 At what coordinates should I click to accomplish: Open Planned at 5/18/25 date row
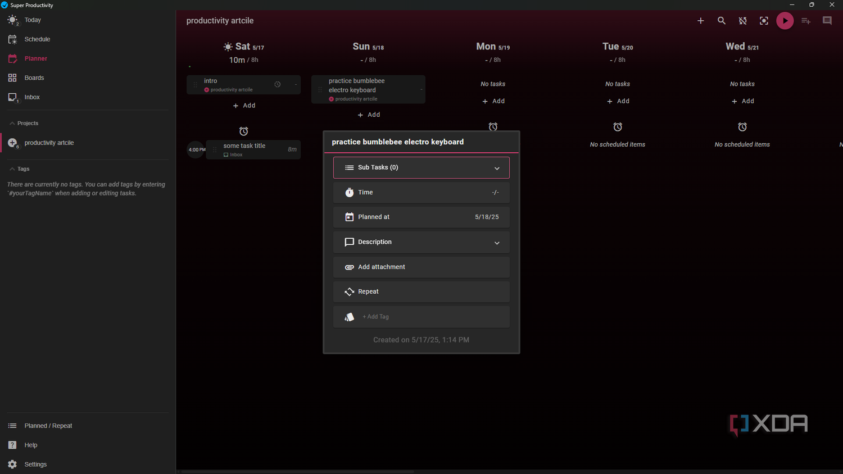[x=422, y=217]
